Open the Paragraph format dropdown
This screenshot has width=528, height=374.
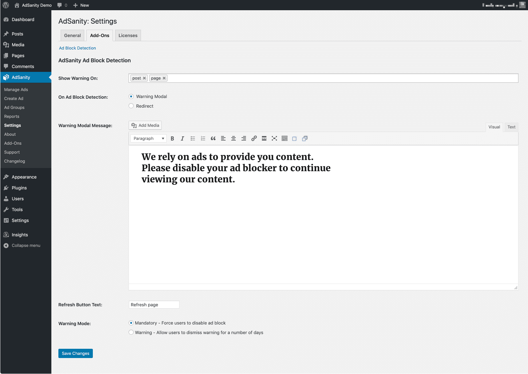point(148,139)
